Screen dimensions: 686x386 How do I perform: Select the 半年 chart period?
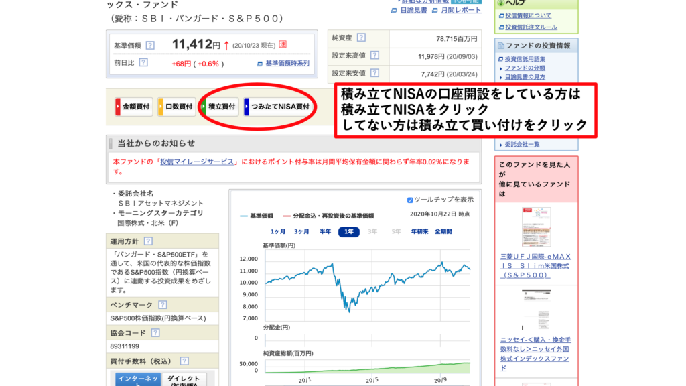coord(325,231)
